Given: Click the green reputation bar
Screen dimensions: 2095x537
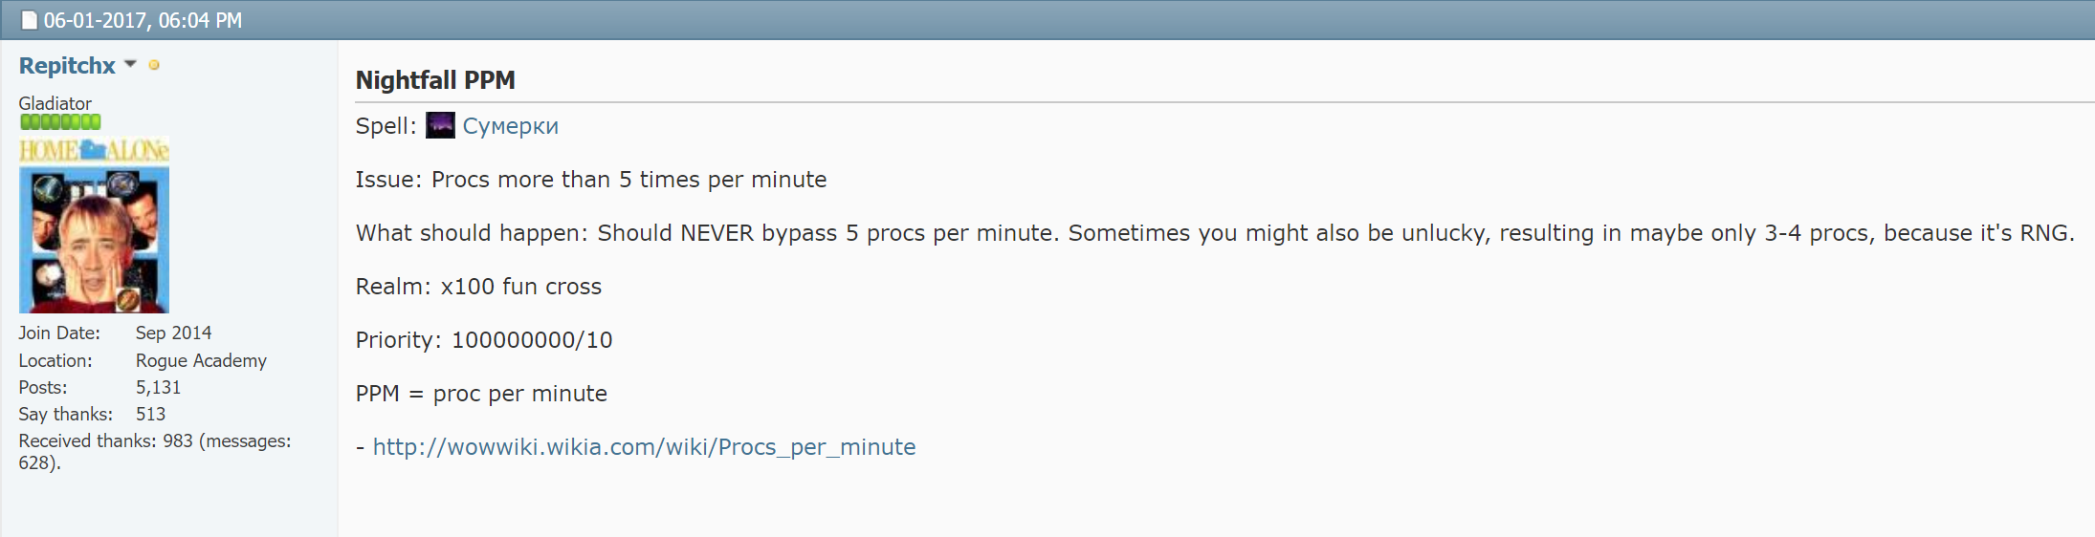Looking at the screenshot, I should [x=60, y=122].
